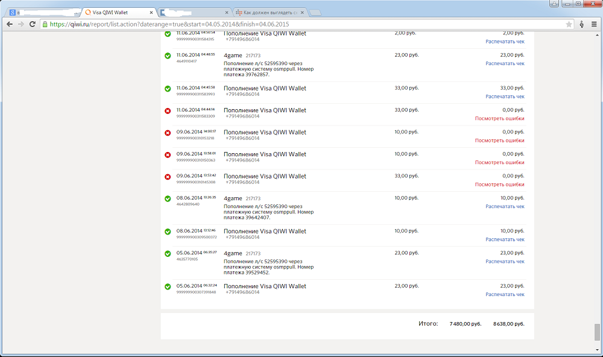Click 'Пополнение Visa QIWI Wallet' in 08.06.2014 13:12:46 row

click(x=265, y=231)
